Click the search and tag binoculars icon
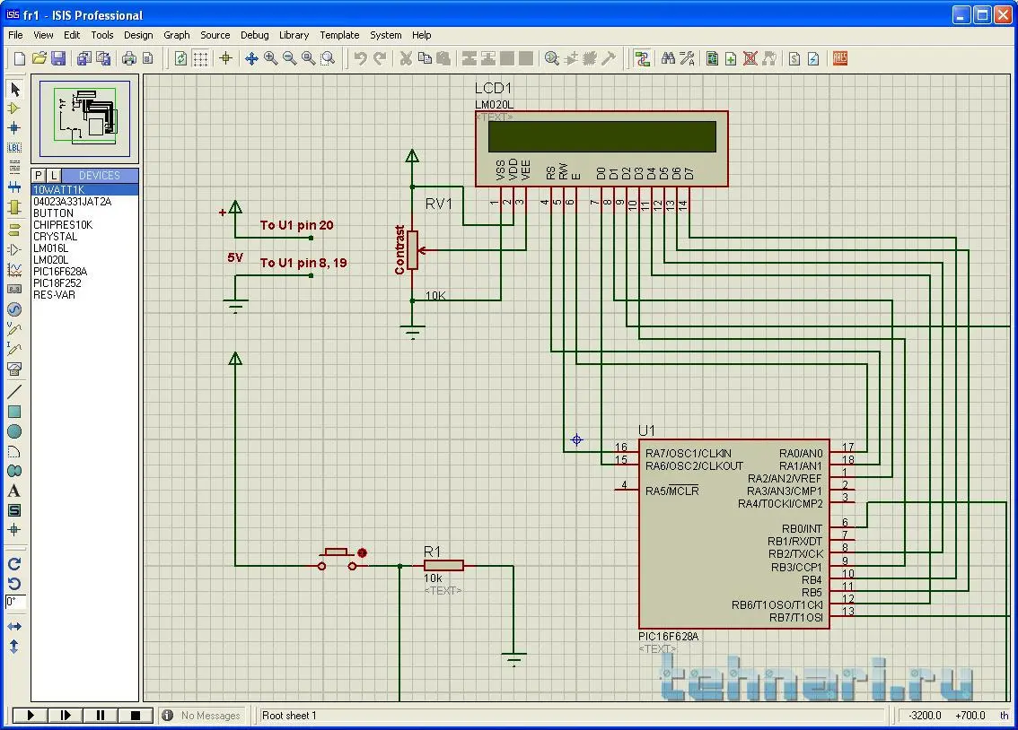This screenshot has height=730, width=1018. click(x=668, y=59)
